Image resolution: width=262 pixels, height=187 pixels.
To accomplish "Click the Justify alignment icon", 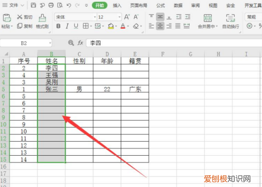I will click(178, 26).
